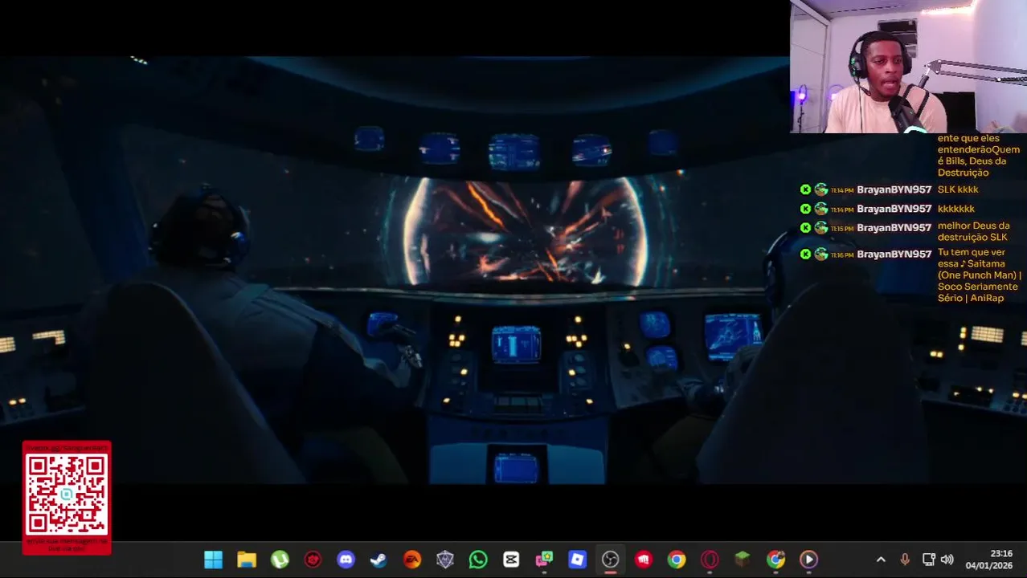Open the shield-shaped app beside EA

click(x=445, y=560)
